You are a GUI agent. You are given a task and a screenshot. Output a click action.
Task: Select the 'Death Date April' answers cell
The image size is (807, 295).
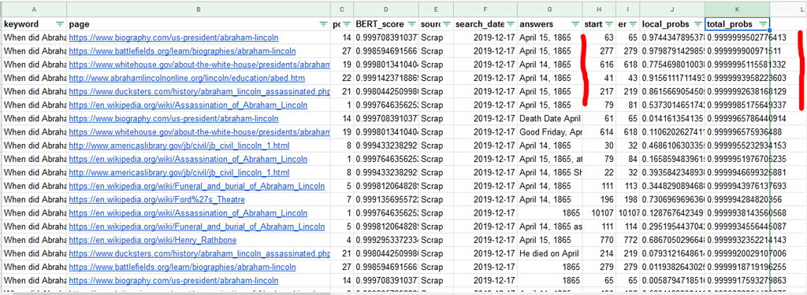[549, 119]
